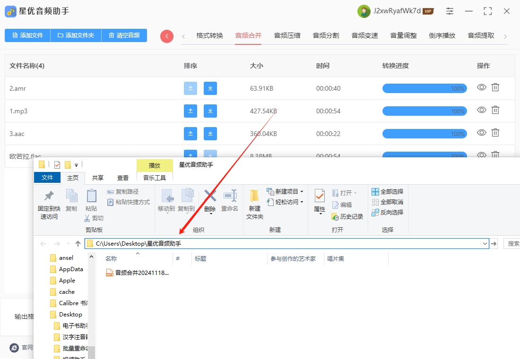520x359 pixels.
Task: Click the Add Folder button
Action: [x=76, y=35]
